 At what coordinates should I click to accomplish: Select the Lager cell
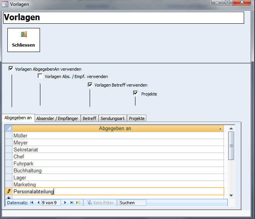pyautogui.click(x=118, y=177)
